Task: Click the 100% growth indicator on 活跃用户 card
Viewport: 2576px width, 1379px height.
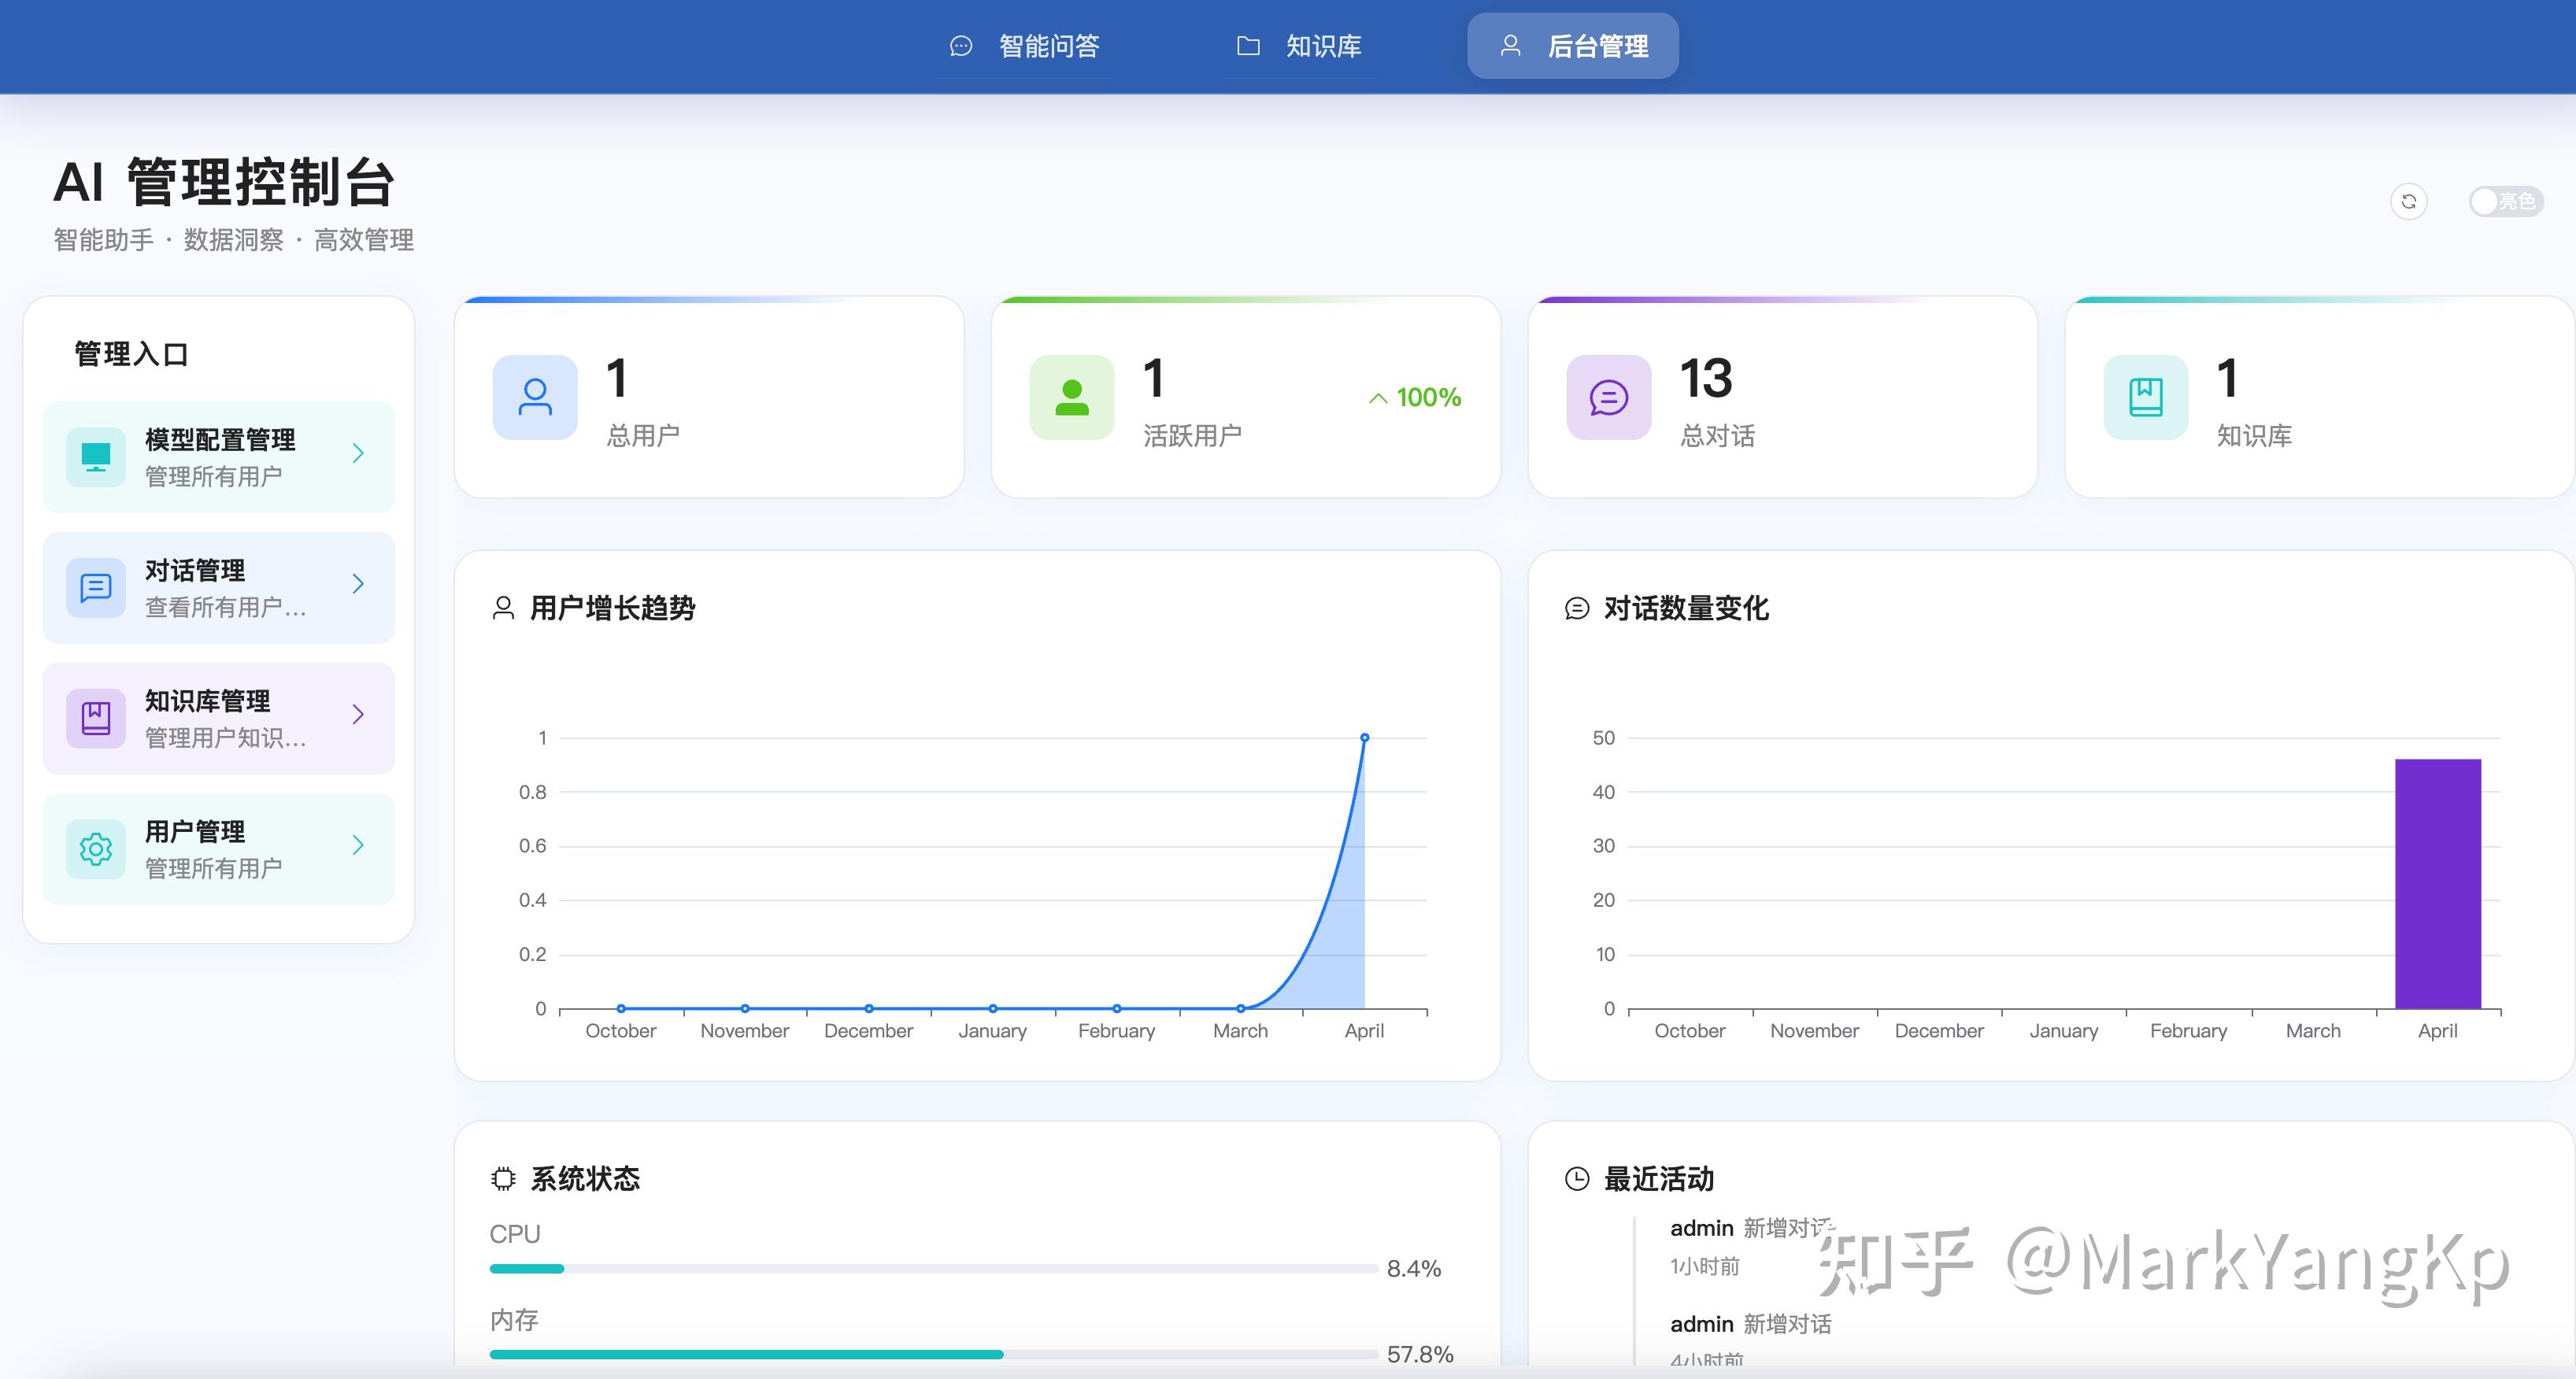Action: (1412, 397)
